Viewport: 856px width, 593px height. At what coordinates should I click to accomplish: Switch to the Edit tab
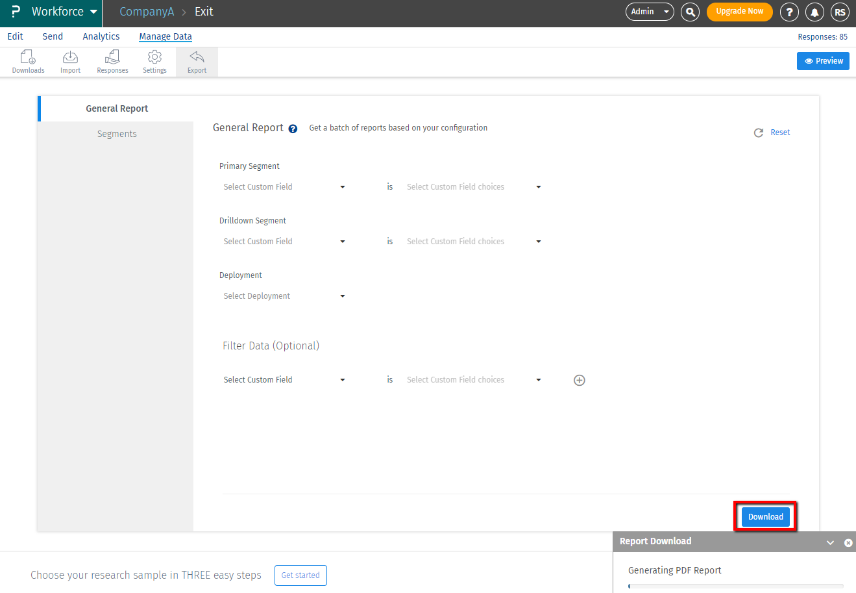pyautogui.click(x=16, y=36)
